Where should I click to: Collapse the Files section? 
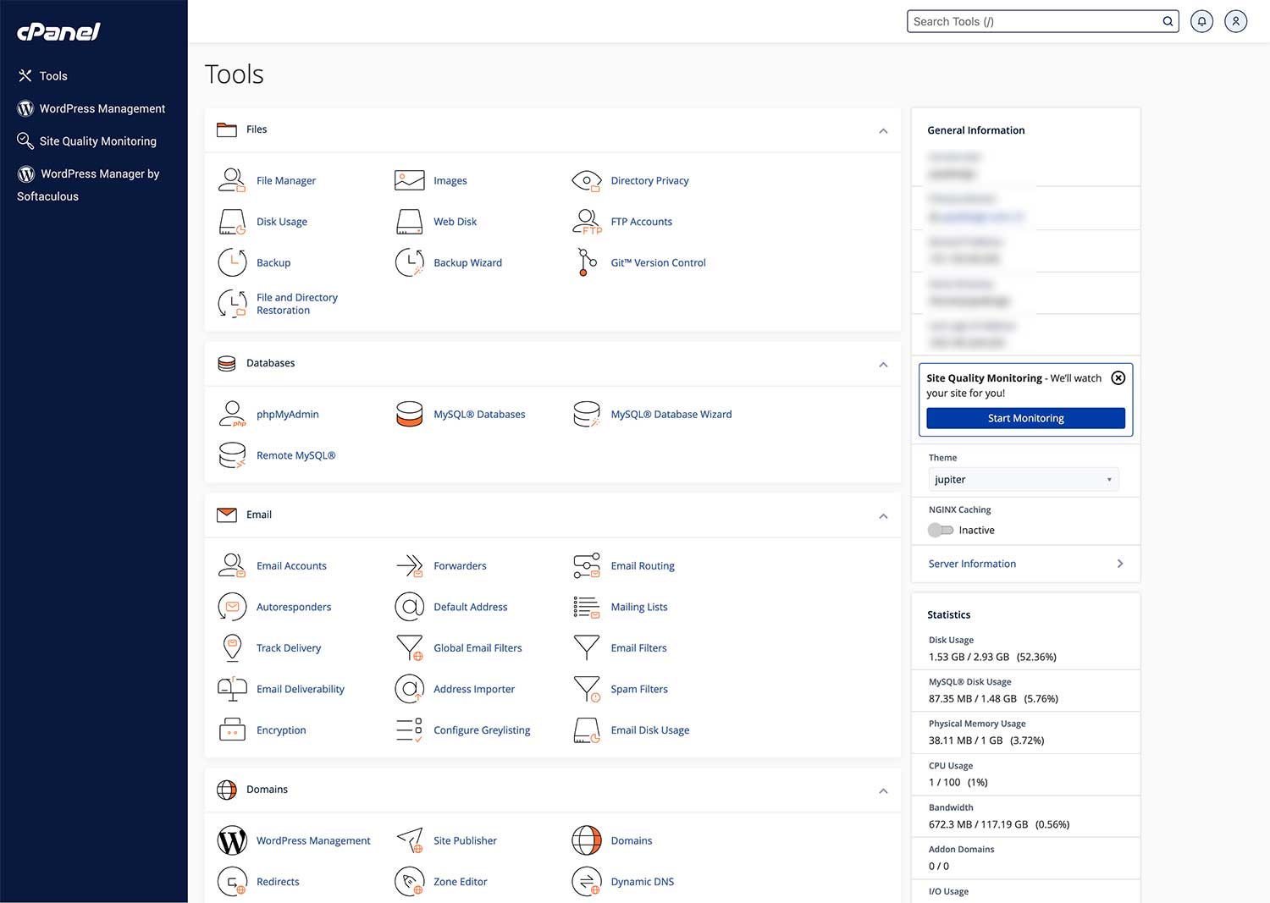[x=883, y=130]
